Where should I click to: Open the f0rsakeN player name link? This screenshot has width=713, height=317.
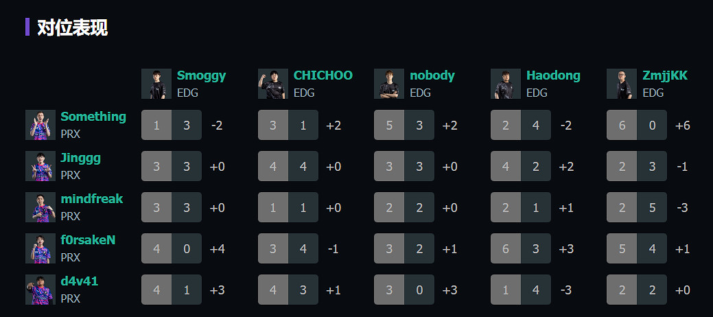pyautogui.click(x=88, y=240)
